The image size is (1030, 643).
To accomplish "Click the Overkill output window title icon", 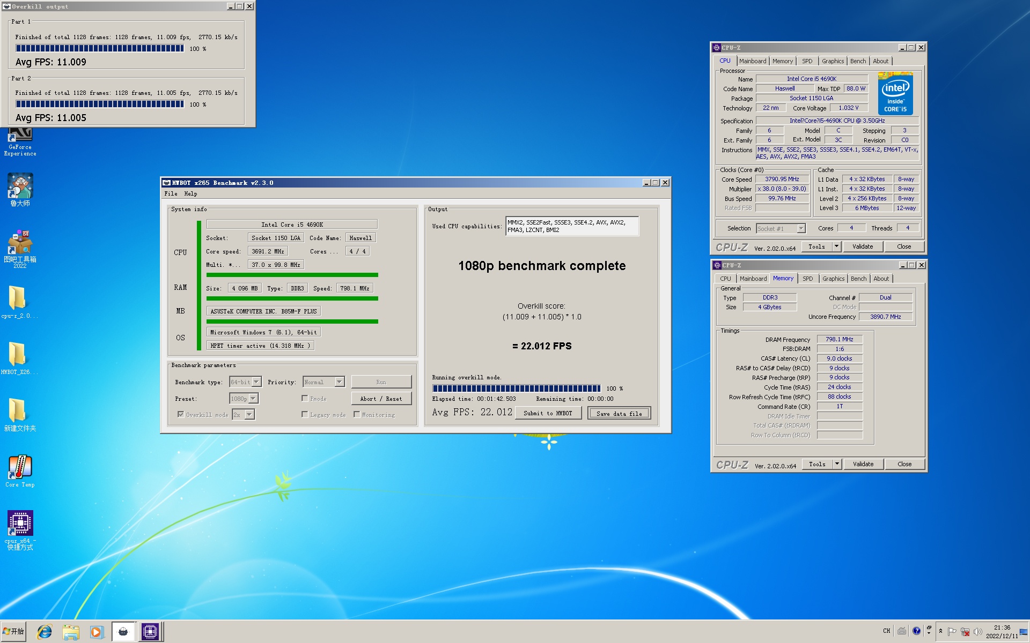I will tap(7, 6).
